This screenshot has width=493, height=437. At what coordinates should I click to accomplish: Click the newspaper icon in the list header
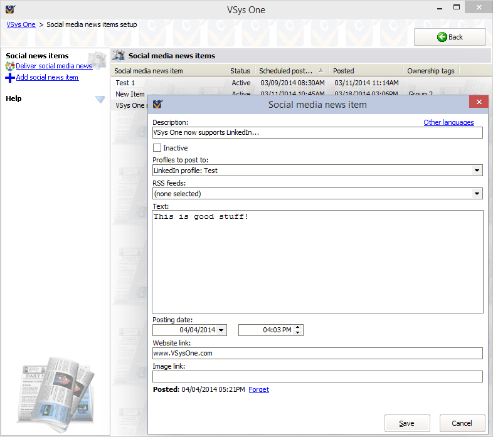[x=119, y=56]
